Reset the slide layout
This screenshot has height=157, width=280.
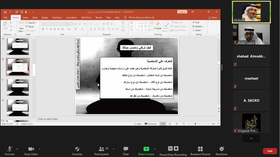click(30, 27)
